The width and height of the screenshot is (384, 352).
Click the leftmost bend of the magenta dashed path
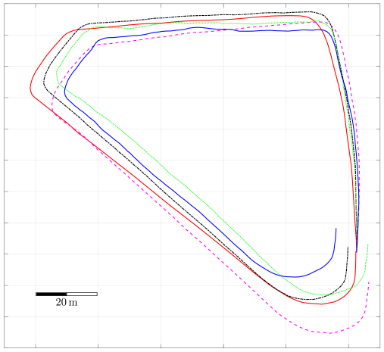point(52,106)
